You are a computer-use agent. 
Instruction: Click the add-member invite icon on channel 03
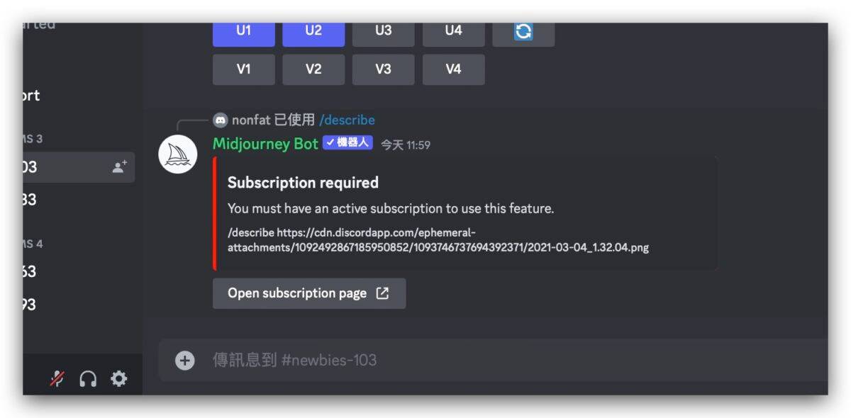pos(119,167)
